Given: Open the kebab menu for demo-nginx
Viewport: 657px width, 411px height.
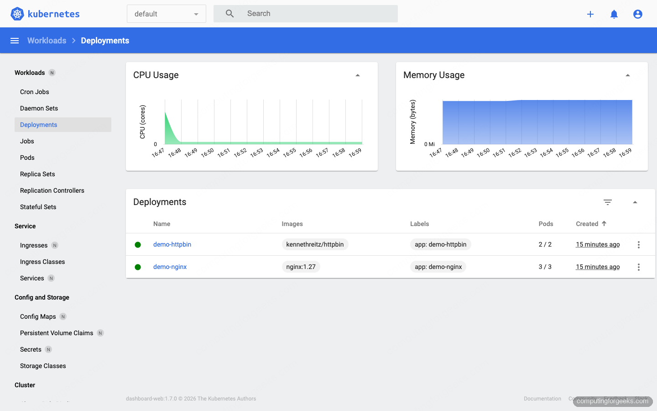Looking at the screenshot, I should 638,267.
